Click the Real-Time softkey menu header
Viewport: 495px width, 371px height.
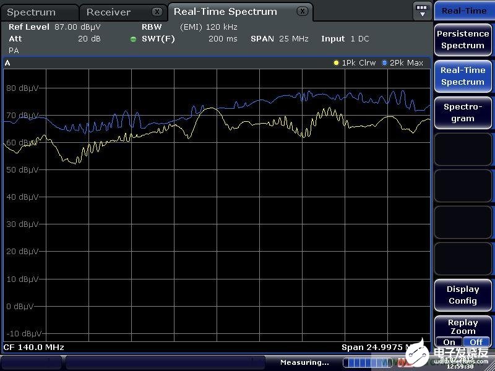(x=463, y=11)
